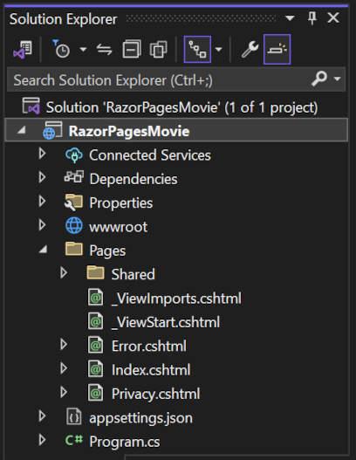This screenshot has height=460, width=356.
Task: Switch between solutions and folder views icon
Action: [x=23, y=49]
